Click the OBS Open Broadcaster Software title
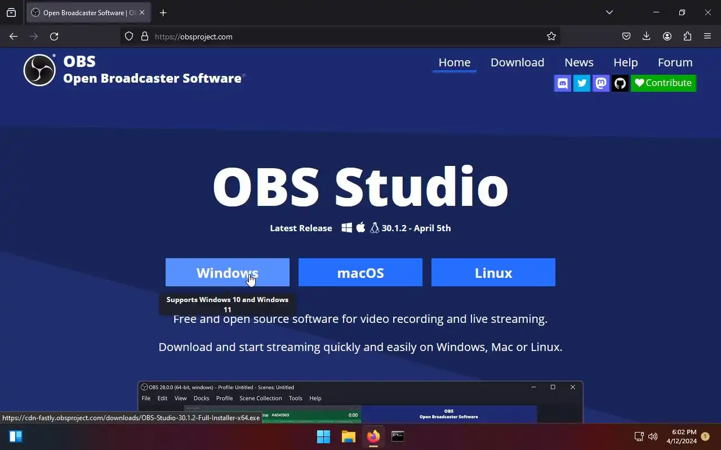The height and width of the screenshot is (450, 721). click(153, 70)
